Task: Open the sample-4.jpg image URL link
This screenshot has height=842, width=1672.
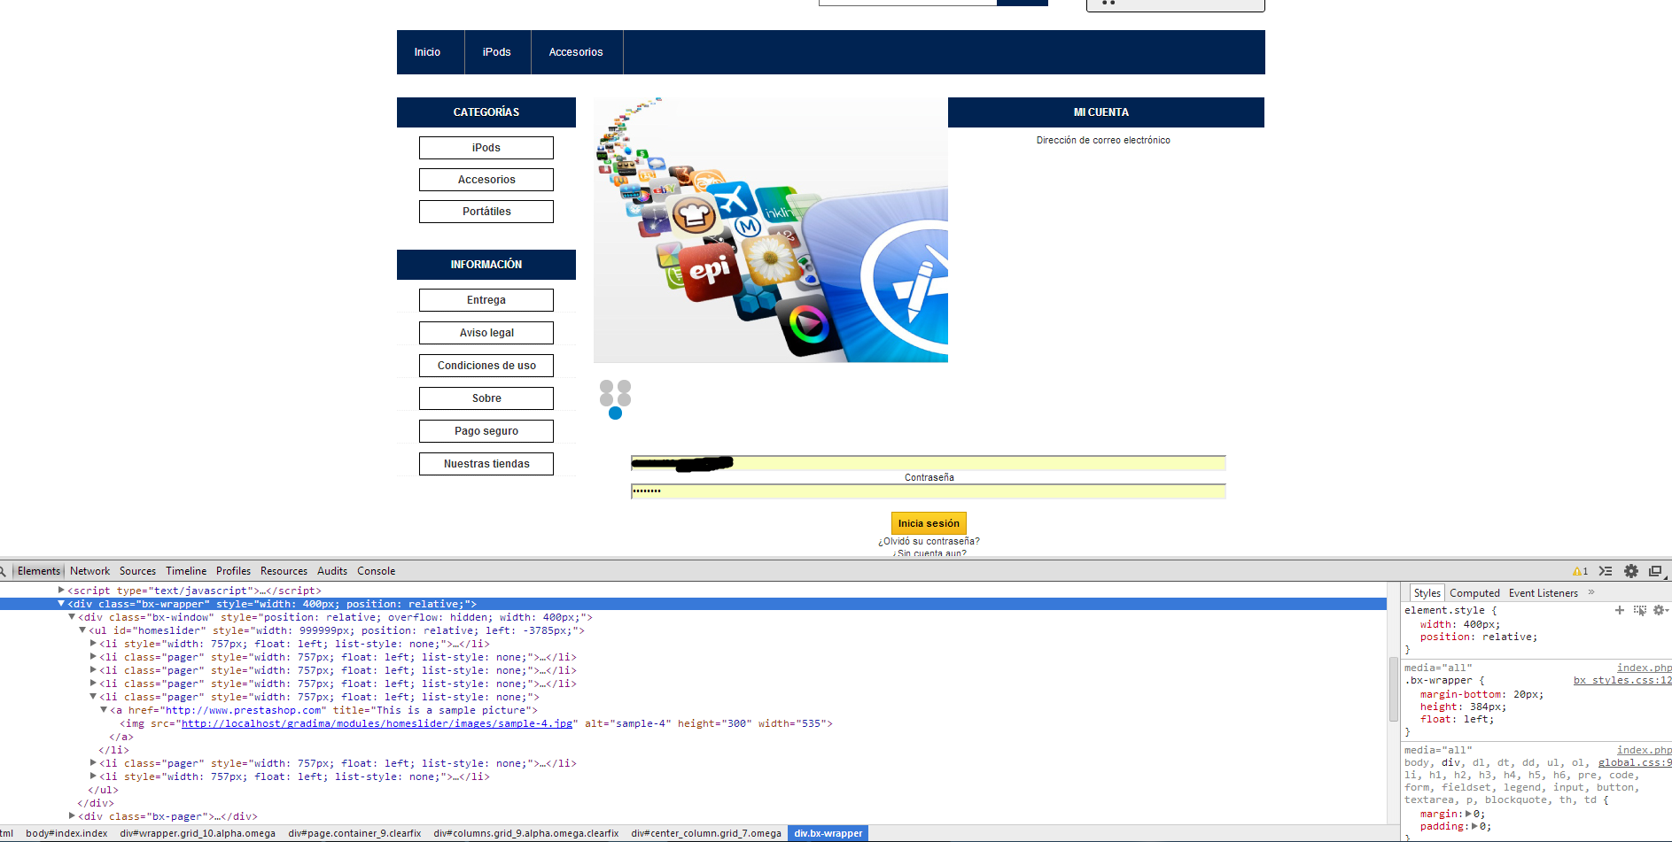Action: pos(377,723)
